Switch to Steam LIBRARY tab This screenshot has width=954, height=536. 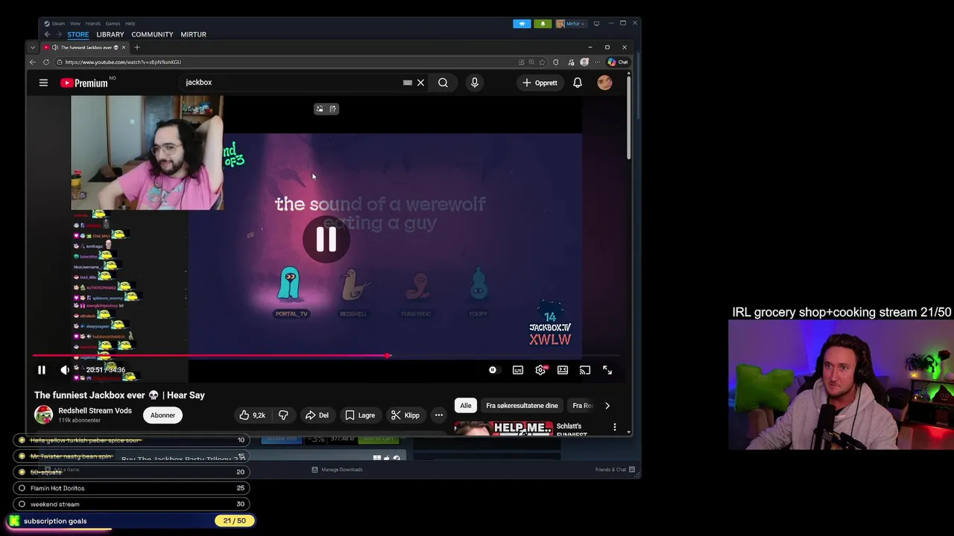[x=110, y=34]
